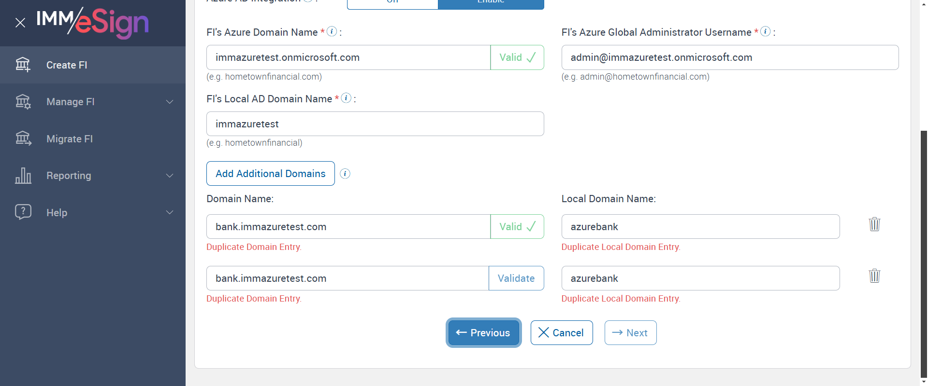The width and height of the screenshot is (928, 386).
Task: Close the sidebar with the X icon
Action: pyautogui.click(x=20, y=23)
